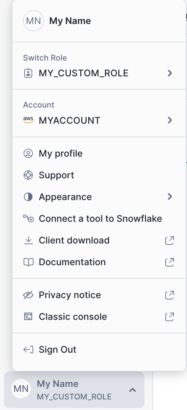Click the Classic console terminal icon
The image size is (187, 410).
coord(29,317)
